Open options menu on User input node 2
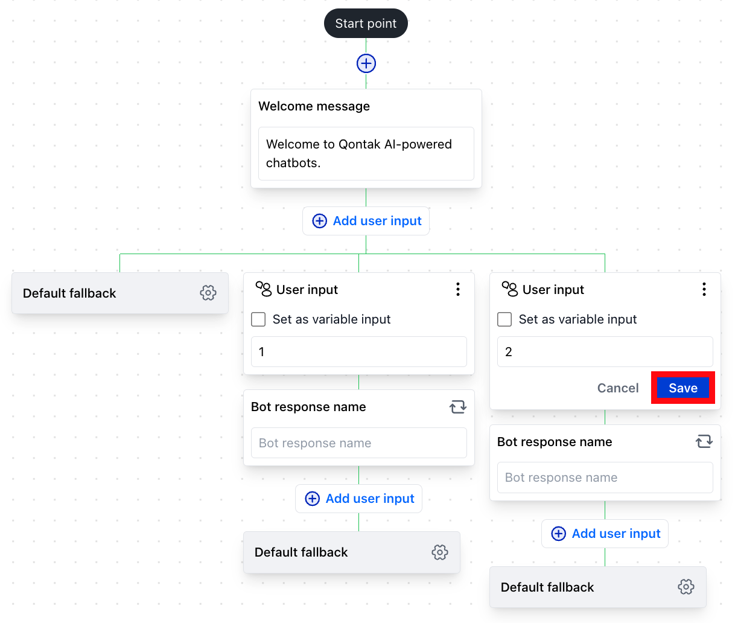Screen dimensions: 735x623 tap(704, 289)
